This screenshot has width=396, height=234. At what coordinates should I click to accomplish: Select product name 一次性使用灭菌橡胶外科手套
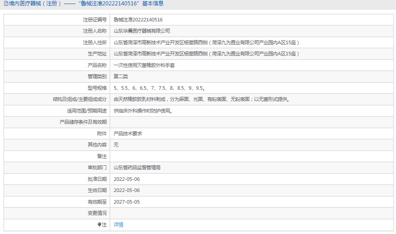tap(144, 65)
